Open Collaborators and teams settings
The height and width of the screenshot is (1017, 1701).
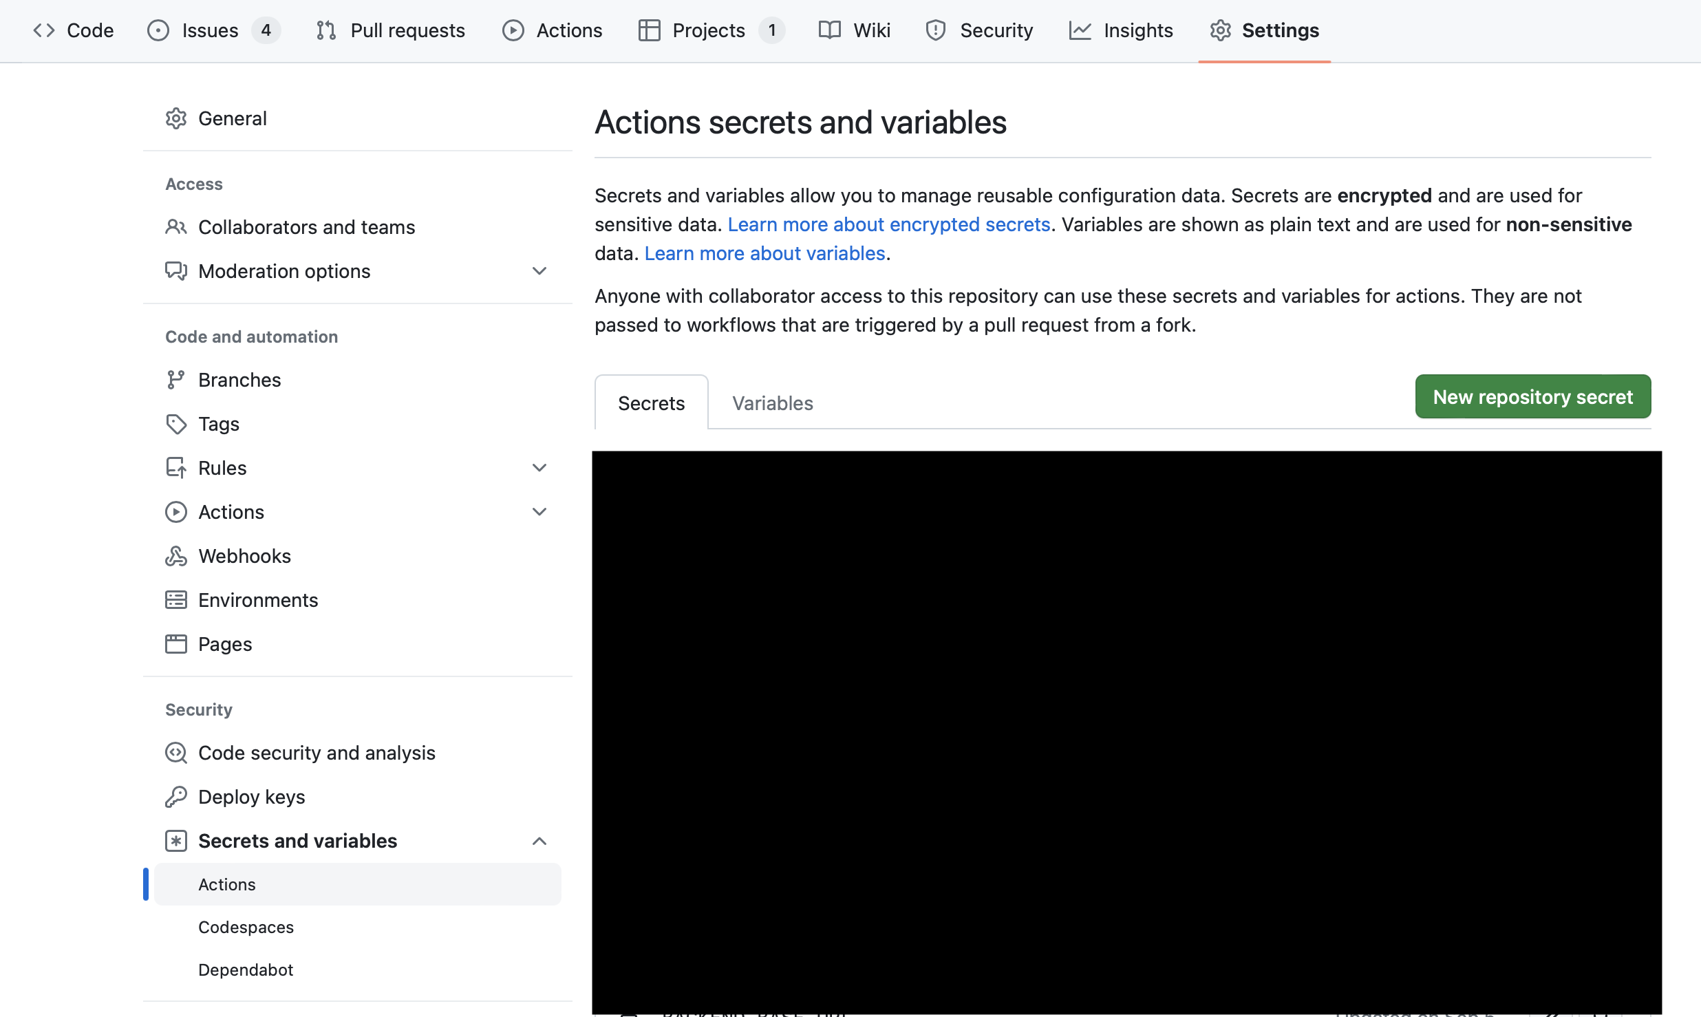click(x=358, y=227)
